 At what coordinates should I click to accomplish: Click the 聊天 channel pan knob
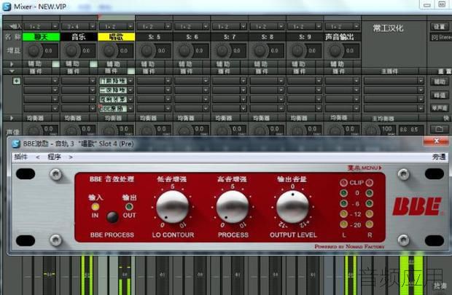(34, 130)
